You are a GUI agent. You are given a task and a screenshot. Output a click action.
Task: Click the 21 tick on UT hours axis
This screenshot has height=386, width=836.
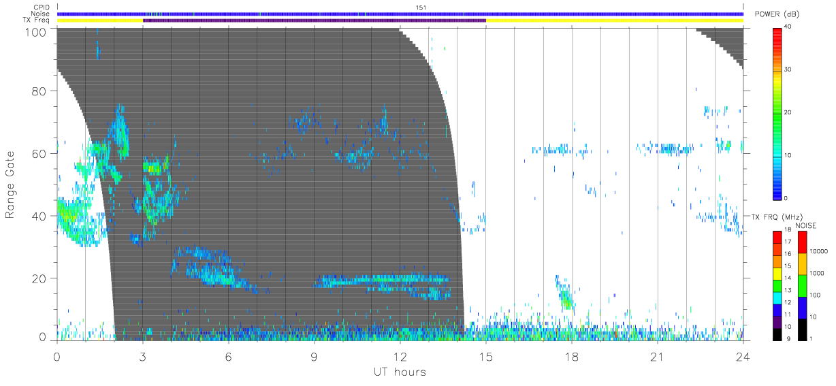pyautogui.click(x=658, y=357)
